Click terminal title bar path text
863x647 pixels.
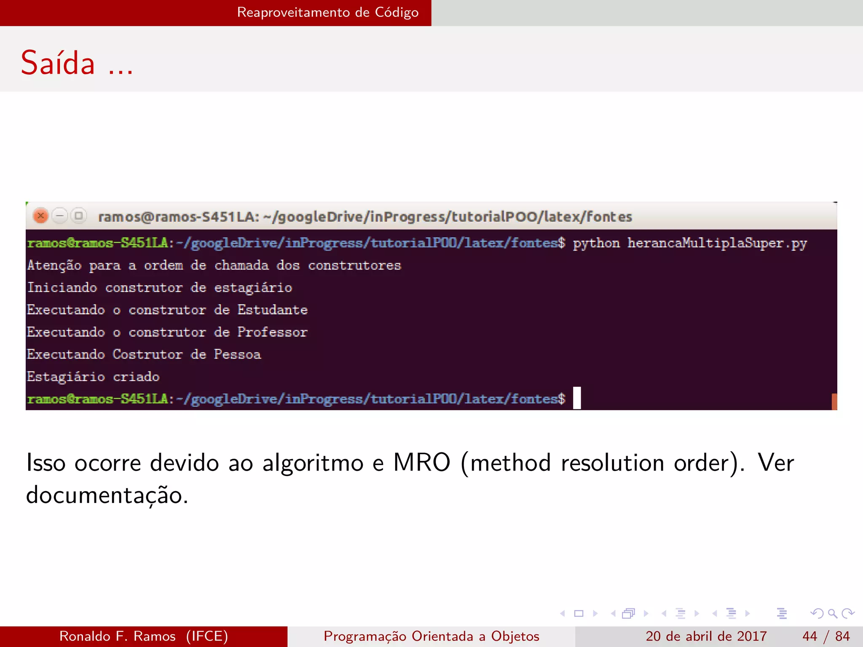tap(365, 217)
